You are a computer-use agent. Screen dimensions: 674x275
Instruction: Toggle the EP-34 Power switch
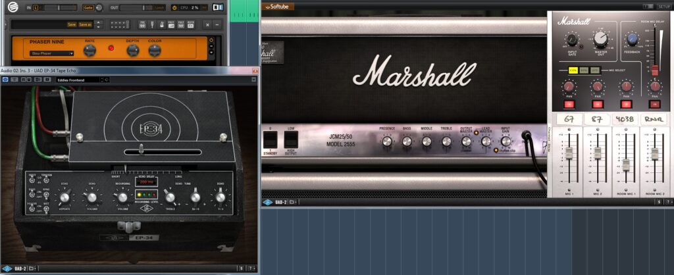[x=32, y=209]
